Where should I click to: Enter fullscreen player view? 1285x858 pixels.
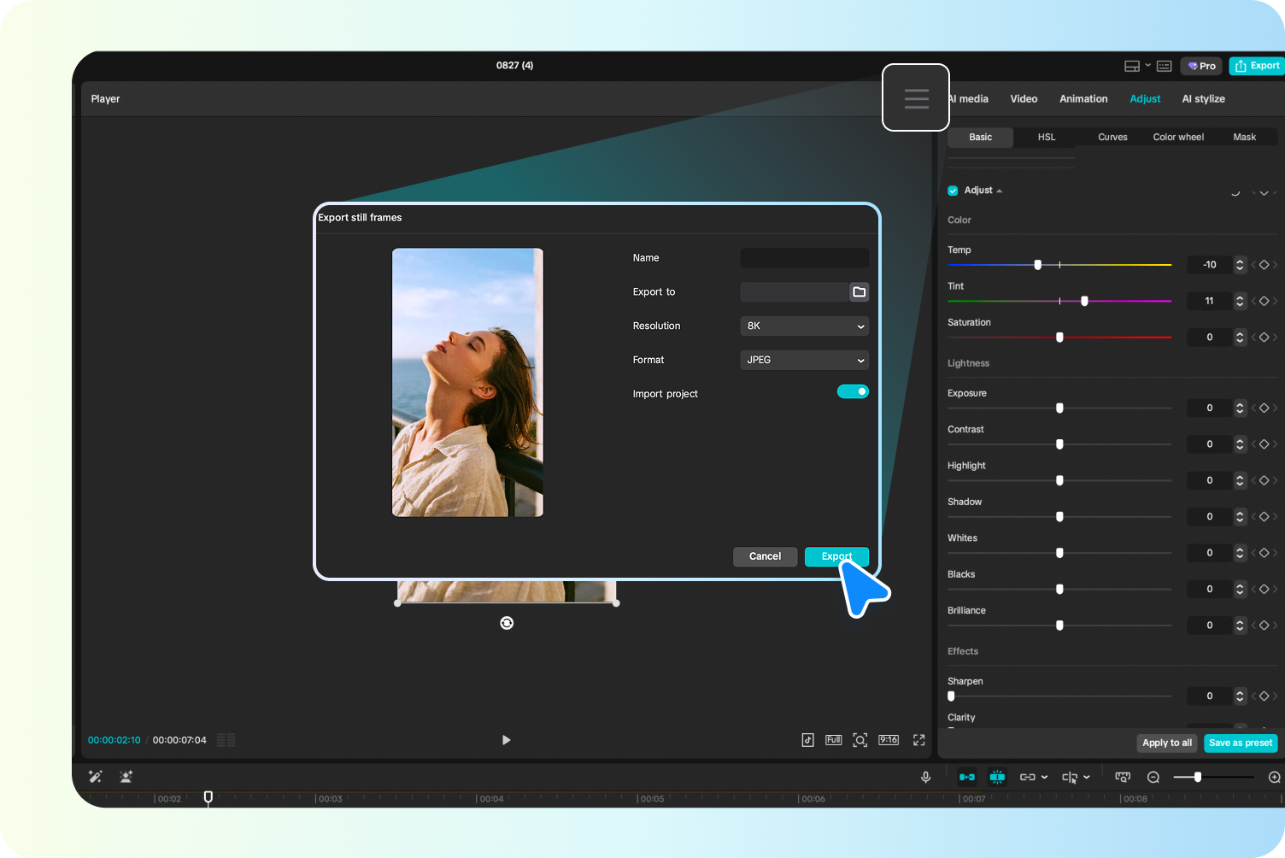919,740
